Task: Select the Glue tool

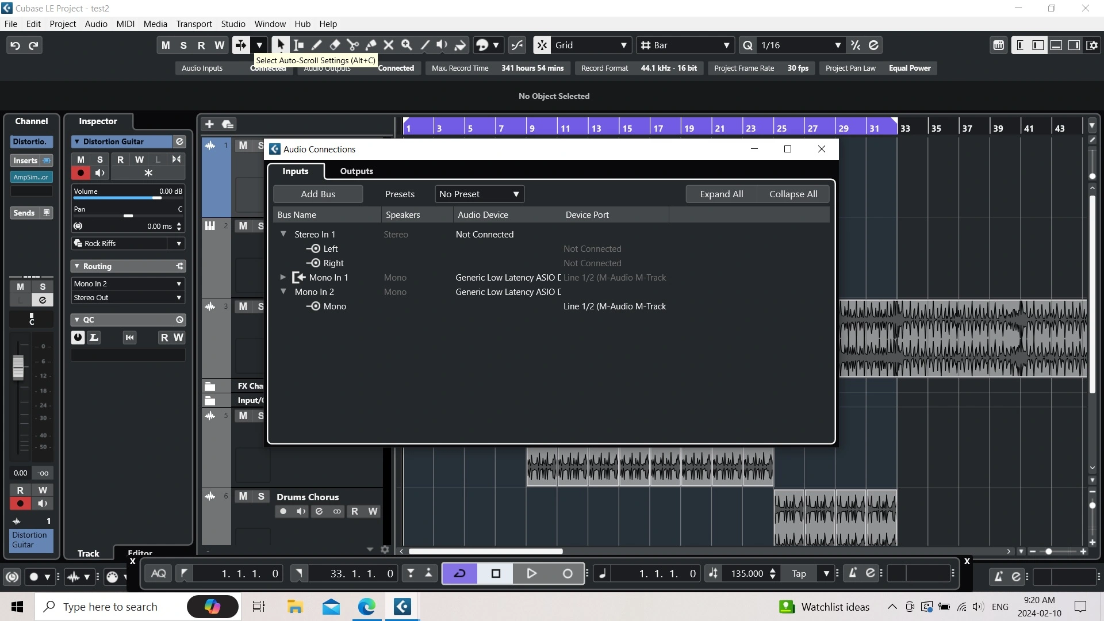Action: tap(371, 45)
